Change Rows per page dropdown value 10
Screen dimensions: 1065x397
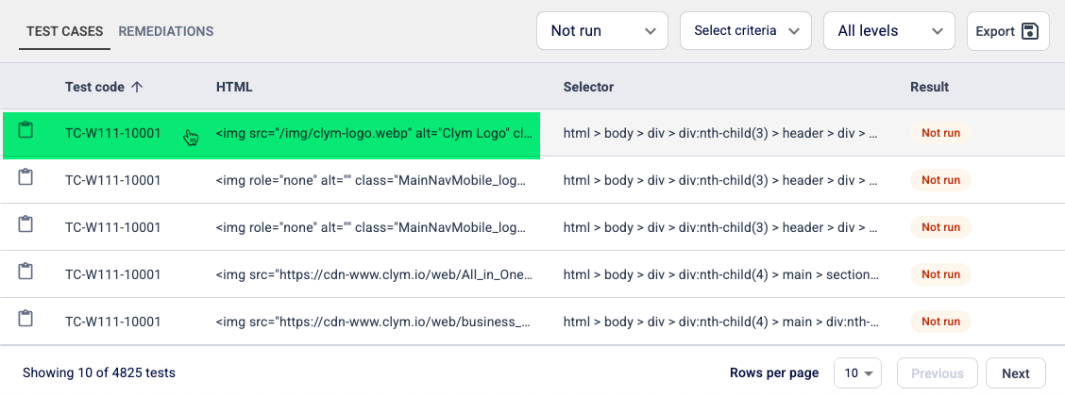pyautogui.click(x=857, y=372)
